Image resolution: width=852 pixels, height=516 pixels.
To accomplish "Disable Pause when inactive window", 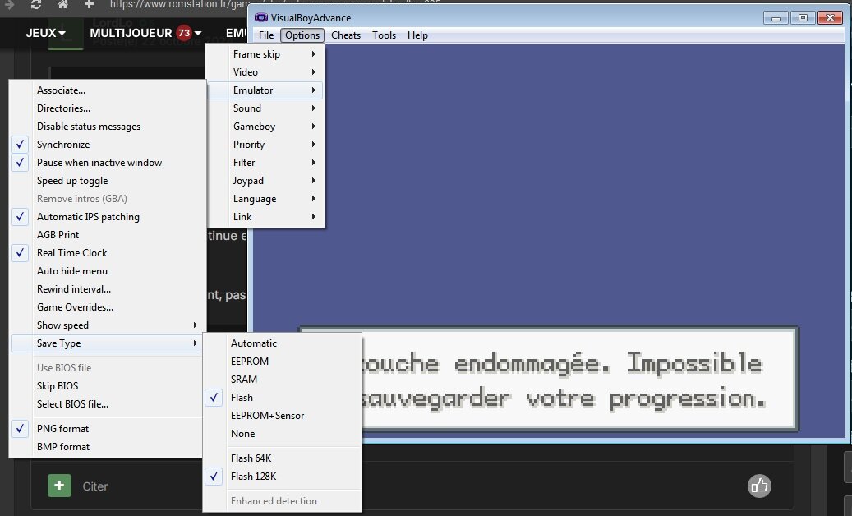I will [99, 163].
